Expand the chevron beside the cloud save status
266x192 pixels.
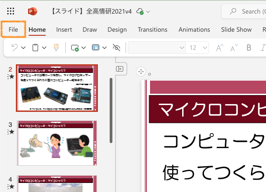(148, 12)
